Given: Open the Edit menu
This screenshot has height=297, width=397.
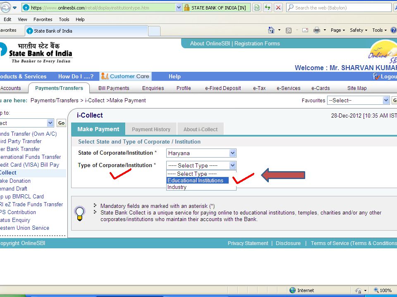Looking at the screenshot, I should click(7, 19).
